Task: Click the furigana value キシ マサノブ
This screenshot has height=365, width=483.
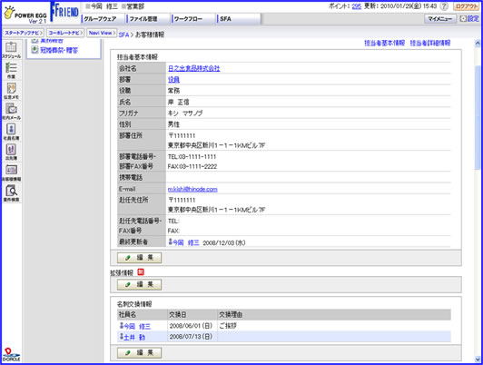Action: [x=185, y=113]
